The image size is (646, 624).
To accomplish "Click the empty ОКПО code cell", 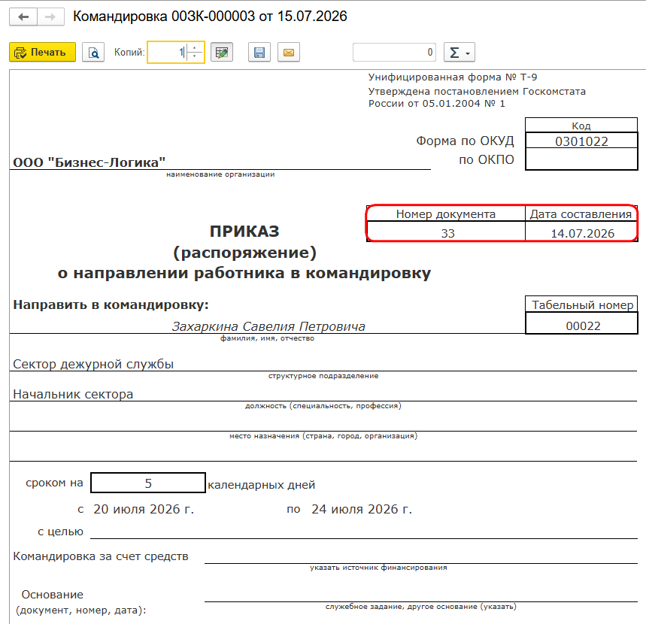I will click(581, 159).
